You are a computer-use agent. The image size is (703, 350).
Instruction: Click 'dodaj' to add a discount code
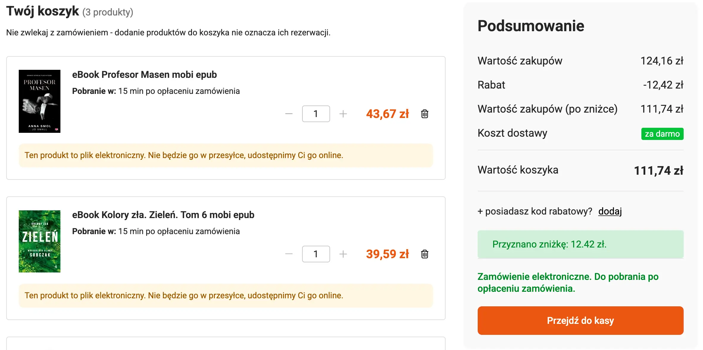[610, 212]
